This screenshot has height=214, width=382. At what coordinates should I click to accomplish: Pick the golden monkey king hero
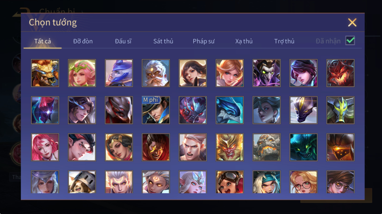(229, 147)
